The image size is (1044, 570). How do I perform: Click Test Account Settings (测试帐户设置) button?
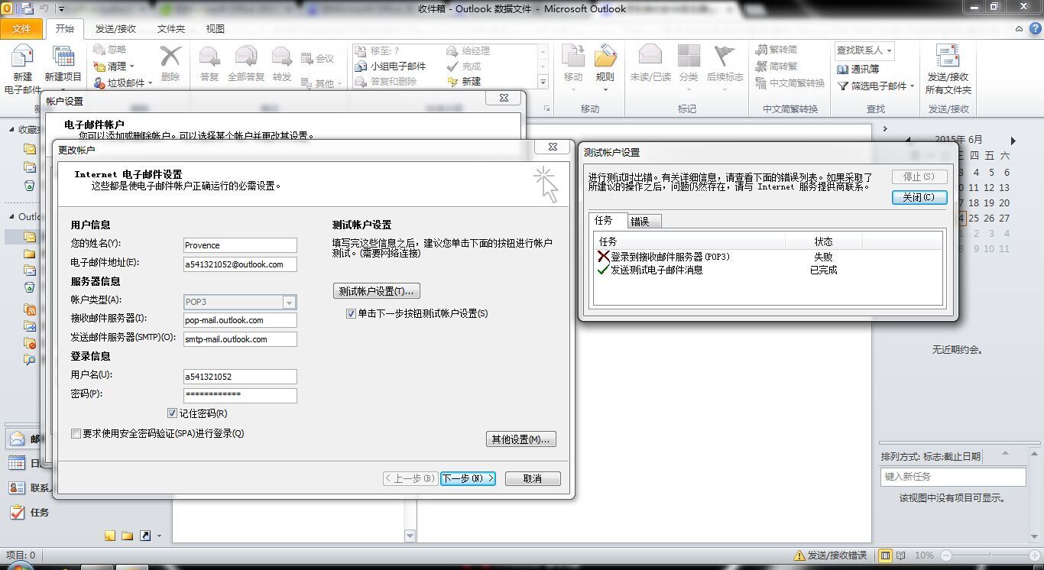[x=377, y=291]
